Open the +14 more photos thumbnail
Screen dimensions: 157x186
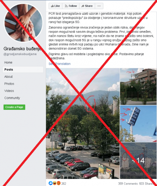[138, 161]
